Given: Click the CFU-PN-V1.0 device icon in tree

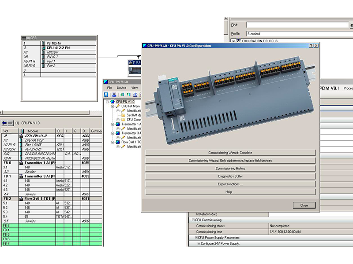Looking at the screenshot, I should click(113, 102).
